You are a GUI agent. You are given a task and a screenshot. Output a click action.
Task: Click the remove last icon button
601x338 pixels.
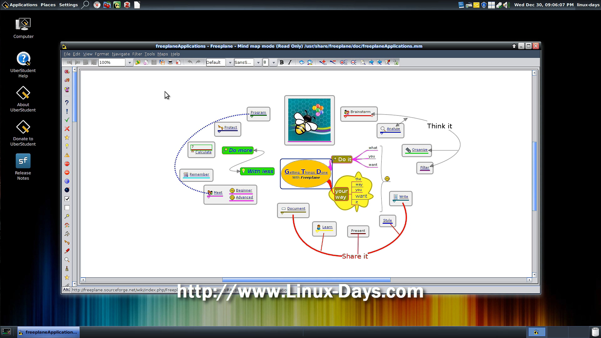(x=67, y=80)
